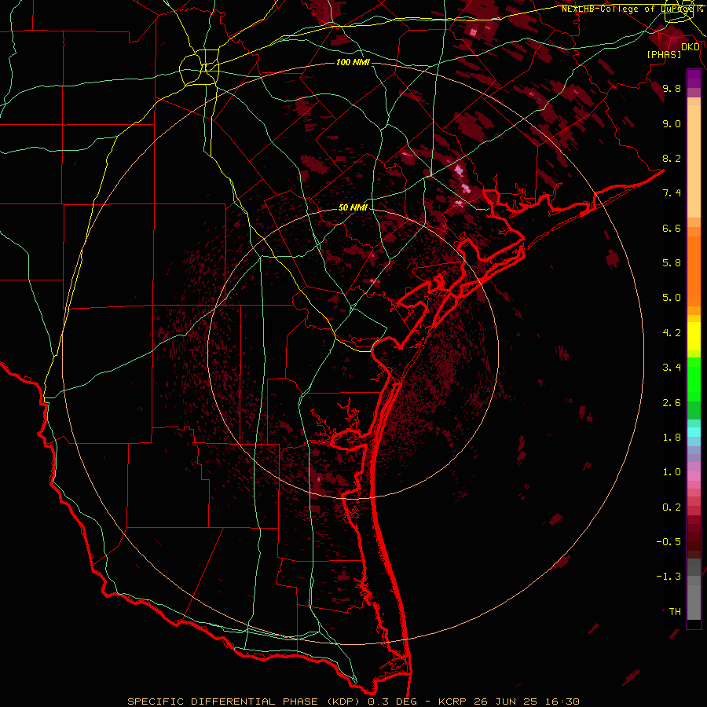Pick the cyan color bar segment

[694, 432]
